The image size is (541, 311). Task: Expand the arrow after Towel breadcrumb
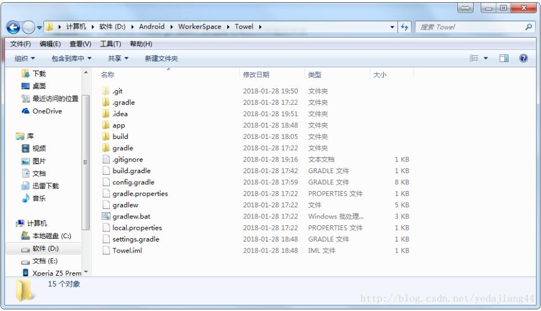(x=260, y=27)
